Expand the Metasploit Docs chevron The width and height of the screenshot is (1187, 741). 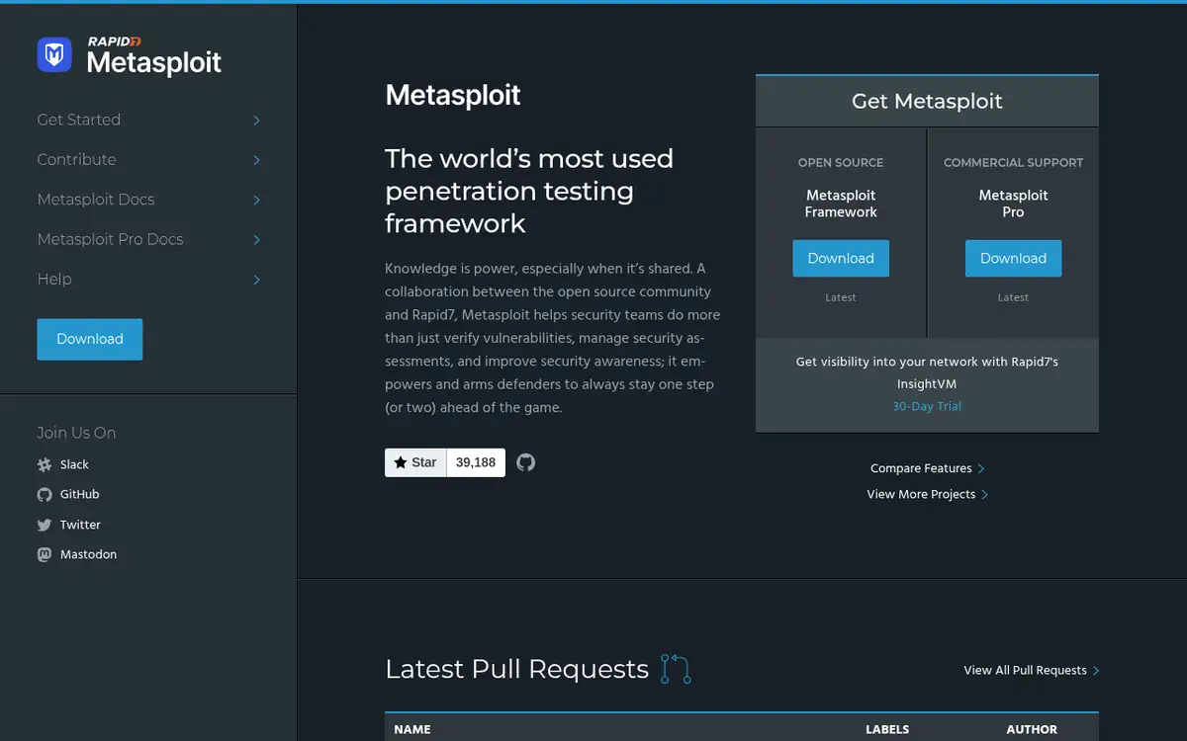[x=256, y=200]
